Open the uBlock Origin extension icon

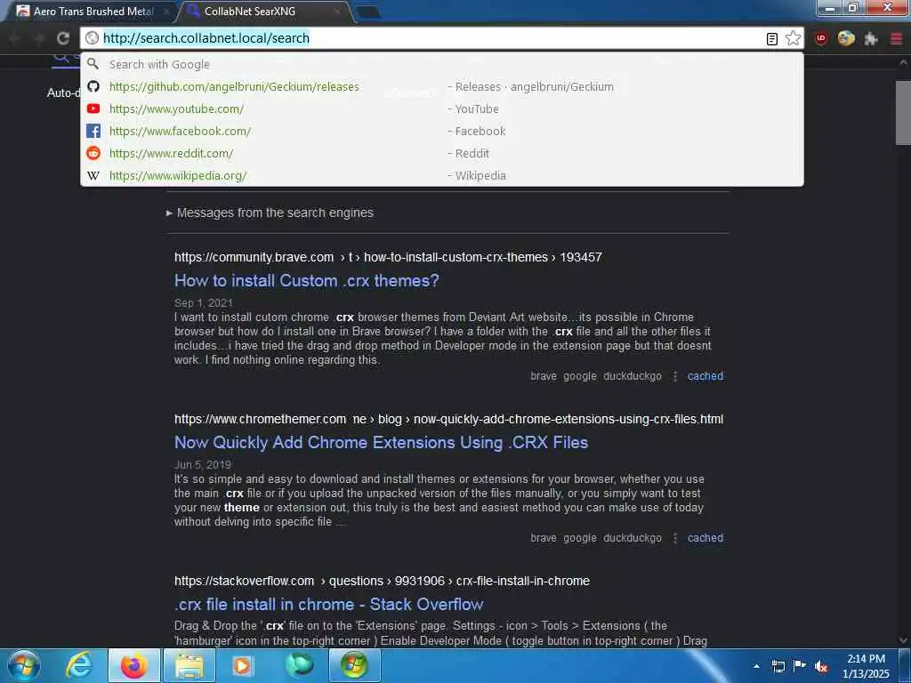(x=821, y=39)
